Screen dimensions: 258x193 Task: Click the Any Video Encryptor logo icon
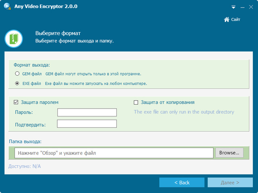point(6,7)
